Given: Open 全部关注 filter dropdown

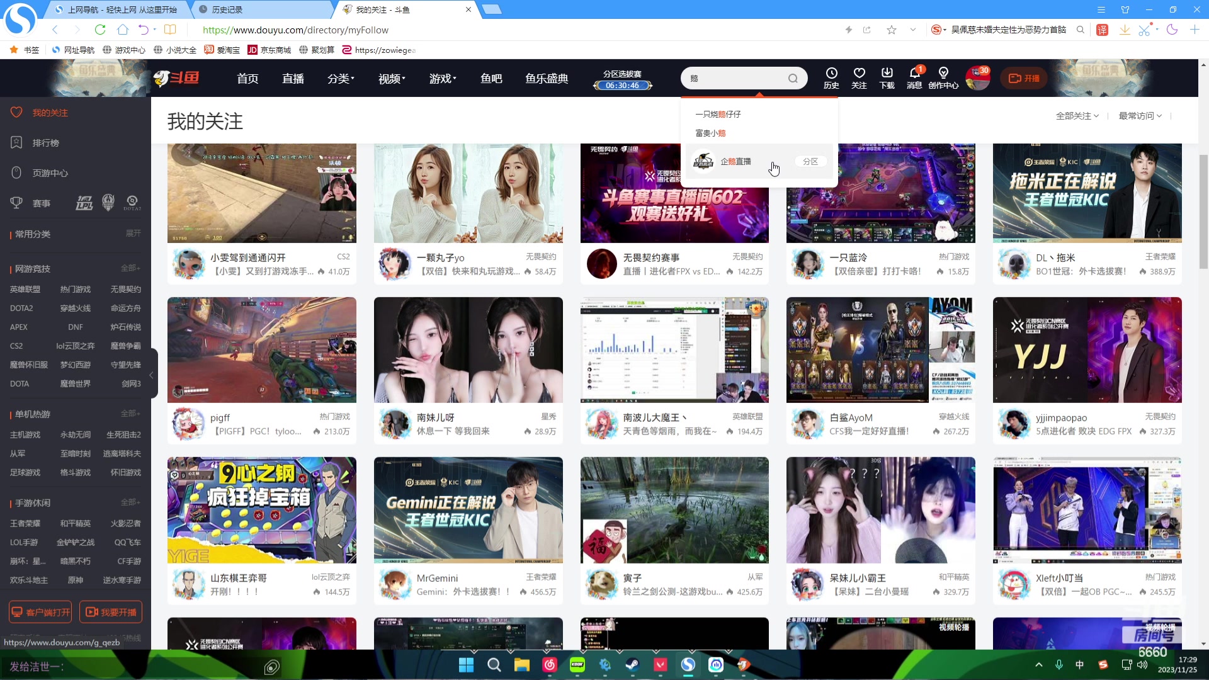Looking at the screenshot, I should point(1077,116).
